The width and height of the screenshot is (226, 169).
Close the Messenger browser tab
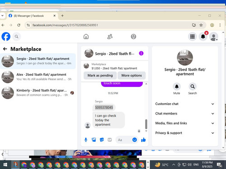pos(55,16)
